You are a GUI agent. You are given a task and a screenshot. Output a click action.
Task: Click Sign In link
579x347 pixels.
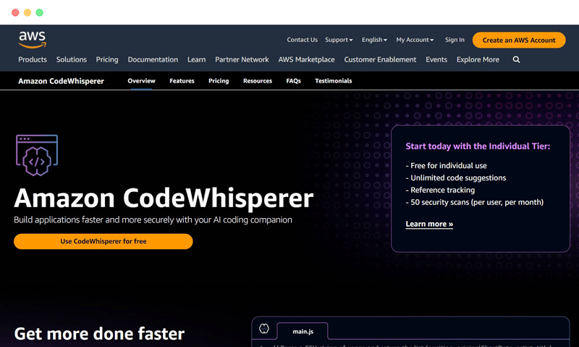tap(455, 40)
